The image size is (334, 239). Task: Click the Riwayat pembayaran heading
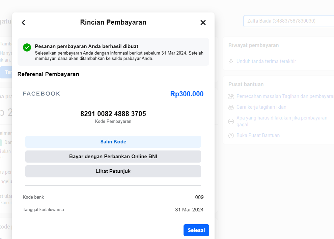click(x=253, y=45)
